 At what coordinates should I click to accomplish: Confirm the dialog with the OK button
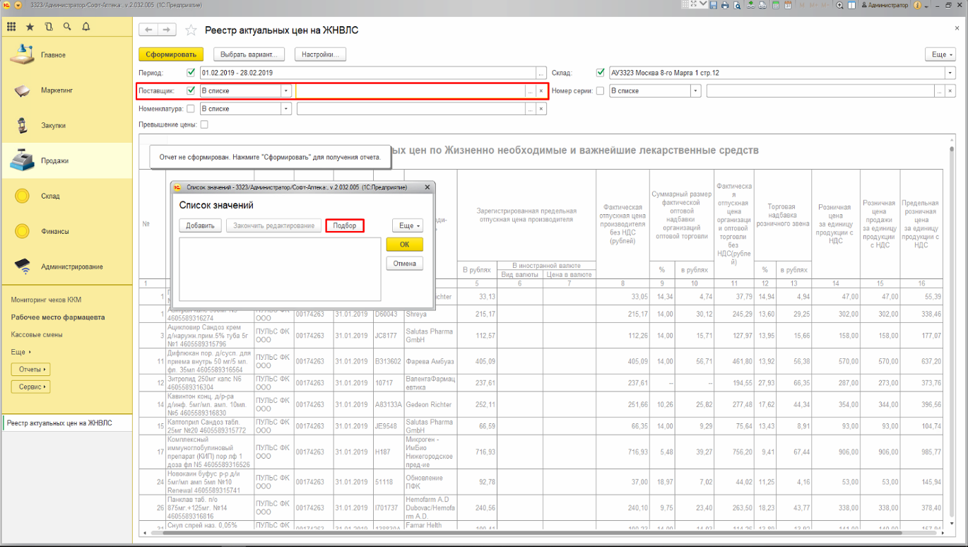coord(404,245)
